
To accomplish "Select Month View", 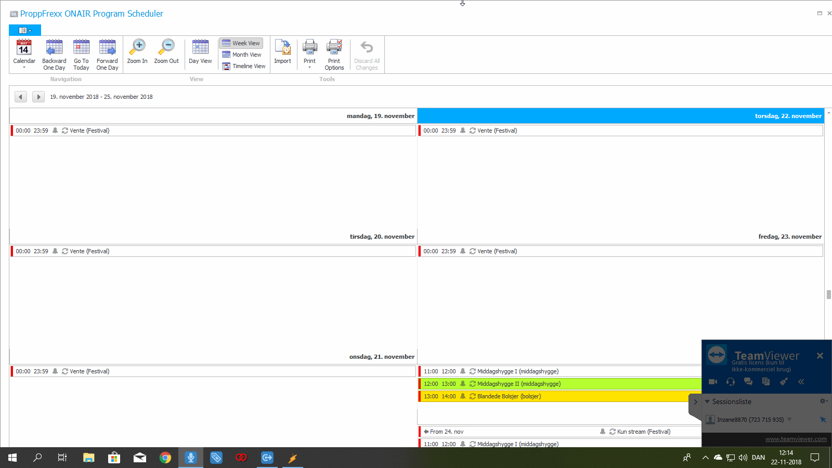I will coord(242,55).
